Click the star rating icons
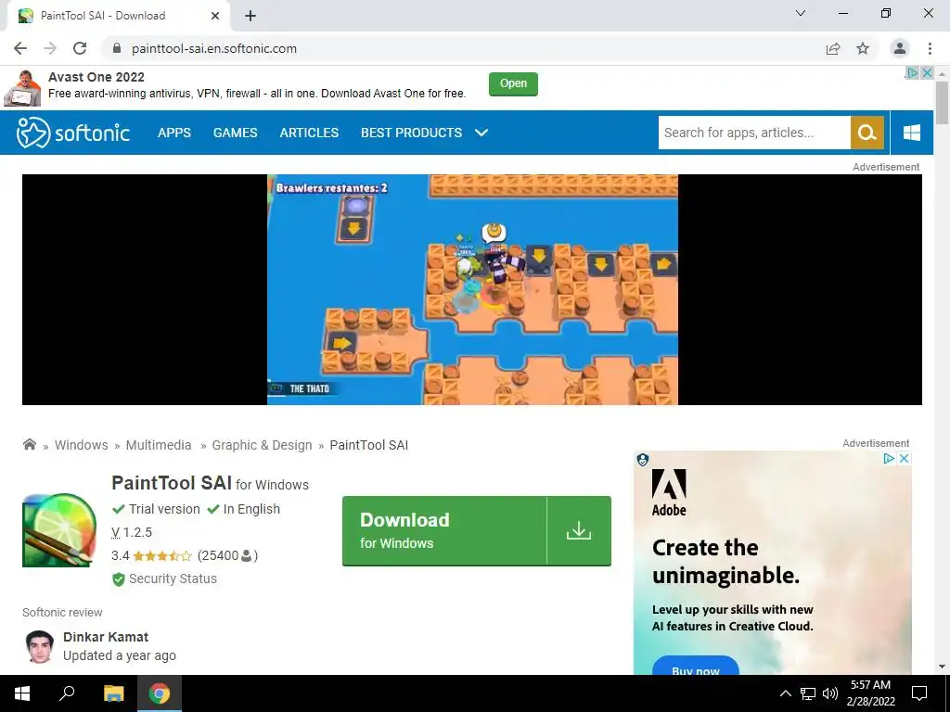950x712 pixels. pos(161,556)
